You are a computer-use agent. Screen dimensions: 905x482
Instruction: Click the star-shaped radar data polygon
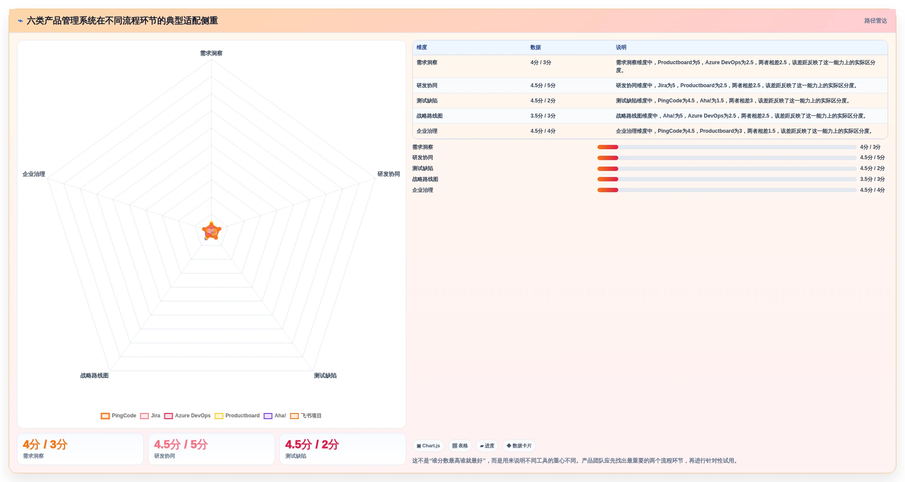pos(212,231)
